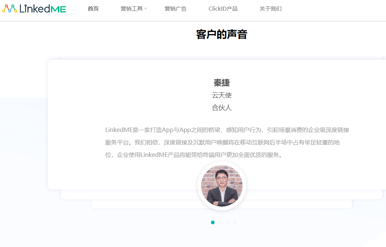This screenshot has width=386, height=247.
Task: Switch to the fourth testimonial dot
Action: pos(235,222)
